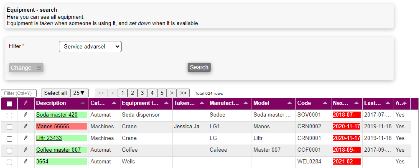Click the pencil icon beside Coffee master 007
420x168 pixels.
[25, 150]
